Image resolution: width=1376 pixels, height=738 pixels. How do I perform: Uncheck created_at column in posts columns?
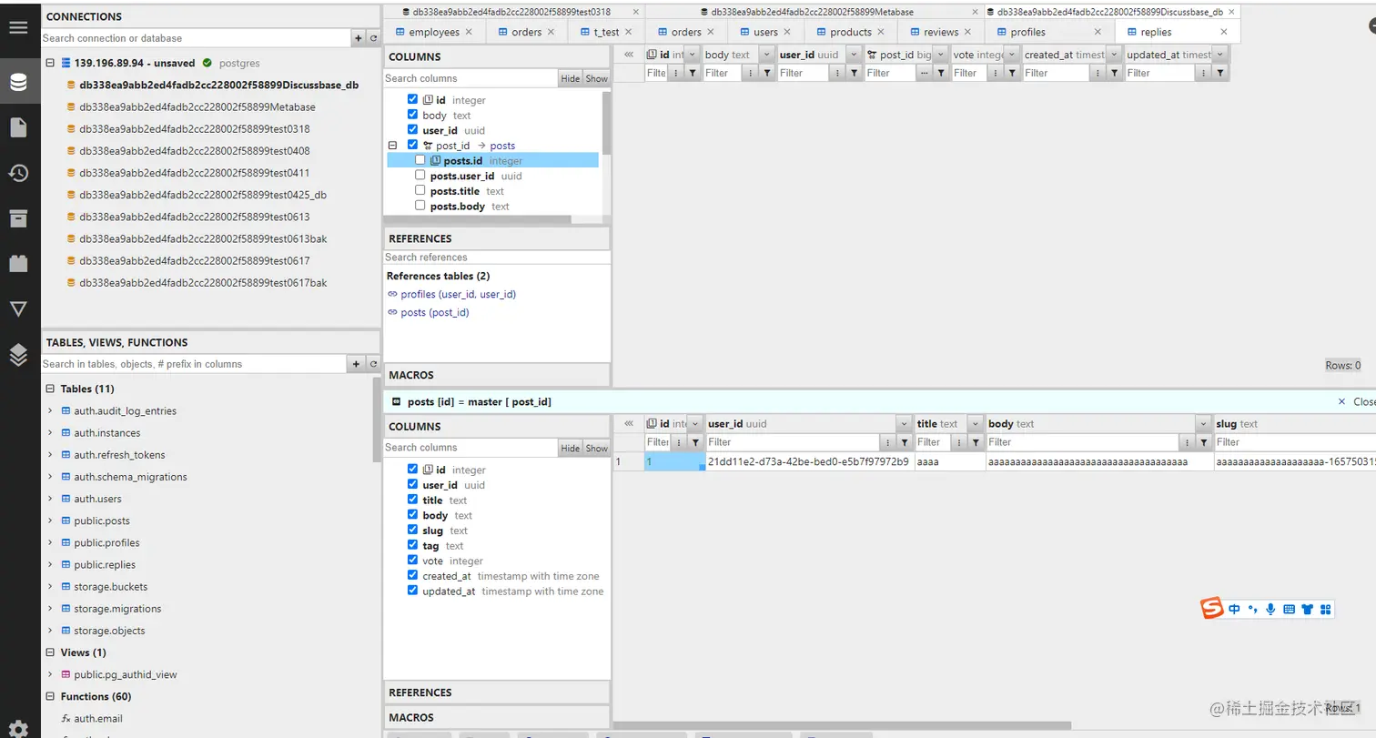coord(412,576)
